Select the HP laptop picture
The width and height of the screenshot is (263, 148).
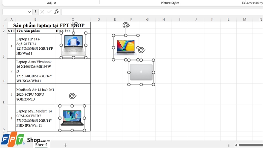pyautogui.click(x=73, y=45)
